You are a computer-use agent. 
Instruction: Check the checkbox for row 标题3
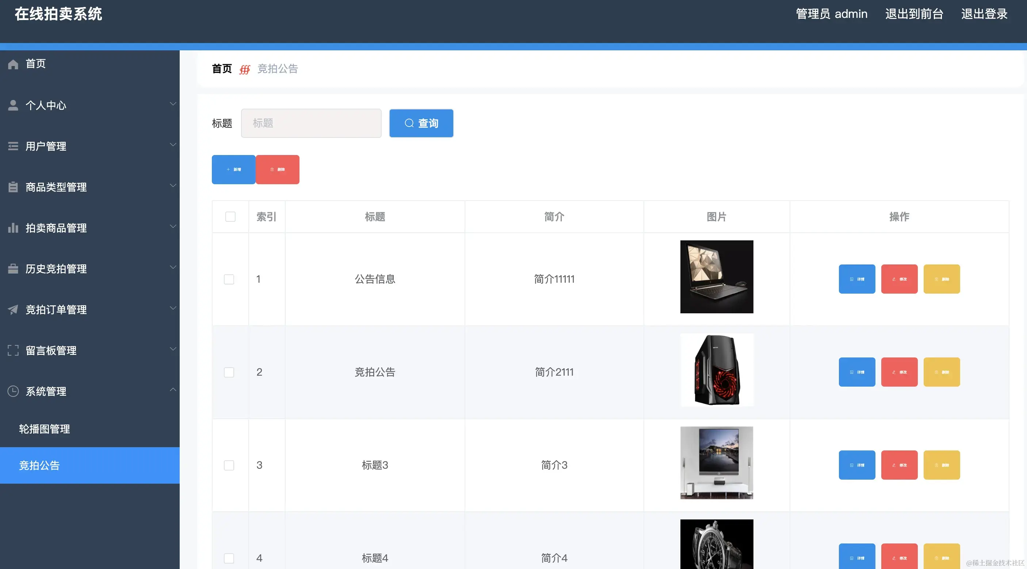229,465
